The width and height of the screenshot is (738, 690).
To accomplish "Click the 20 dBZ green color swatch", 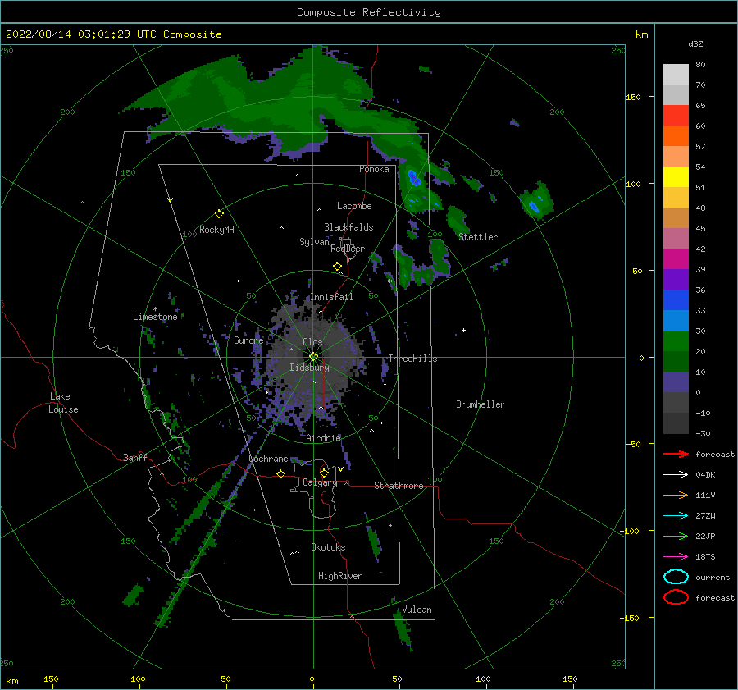I will point(676,341).
